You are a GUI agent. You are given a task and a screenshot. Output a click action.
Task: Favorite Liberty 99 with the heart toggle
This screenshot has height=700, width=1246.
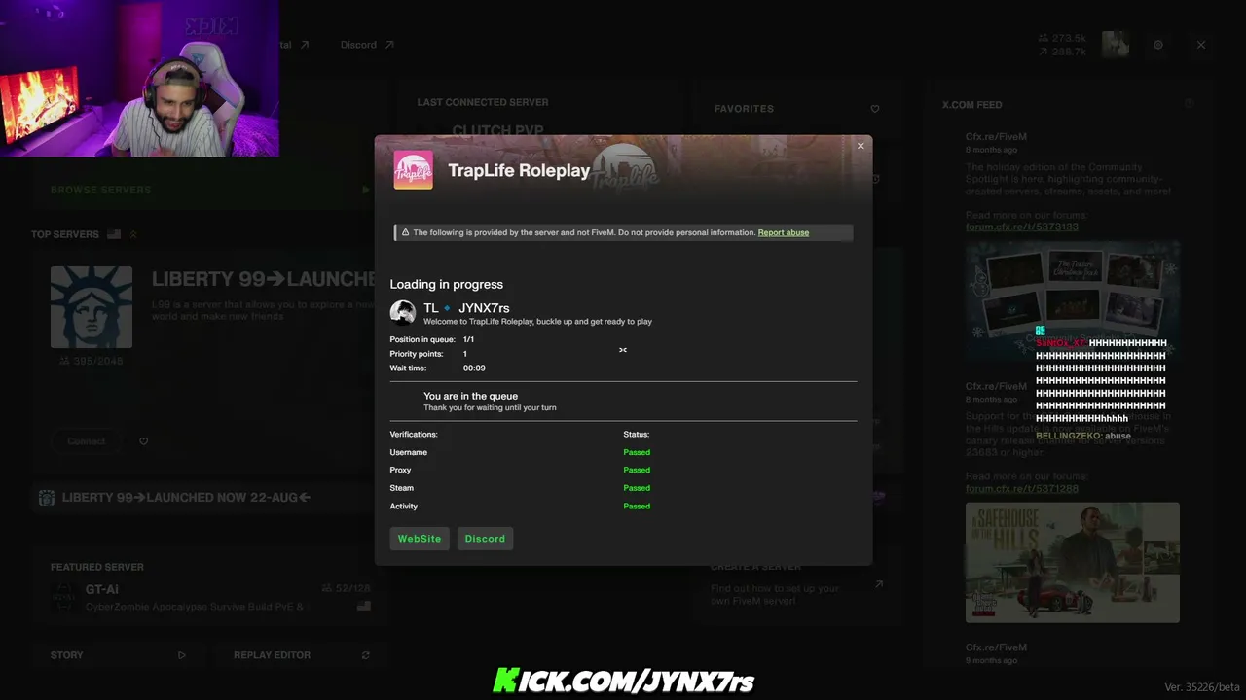[x=144, y=441]
